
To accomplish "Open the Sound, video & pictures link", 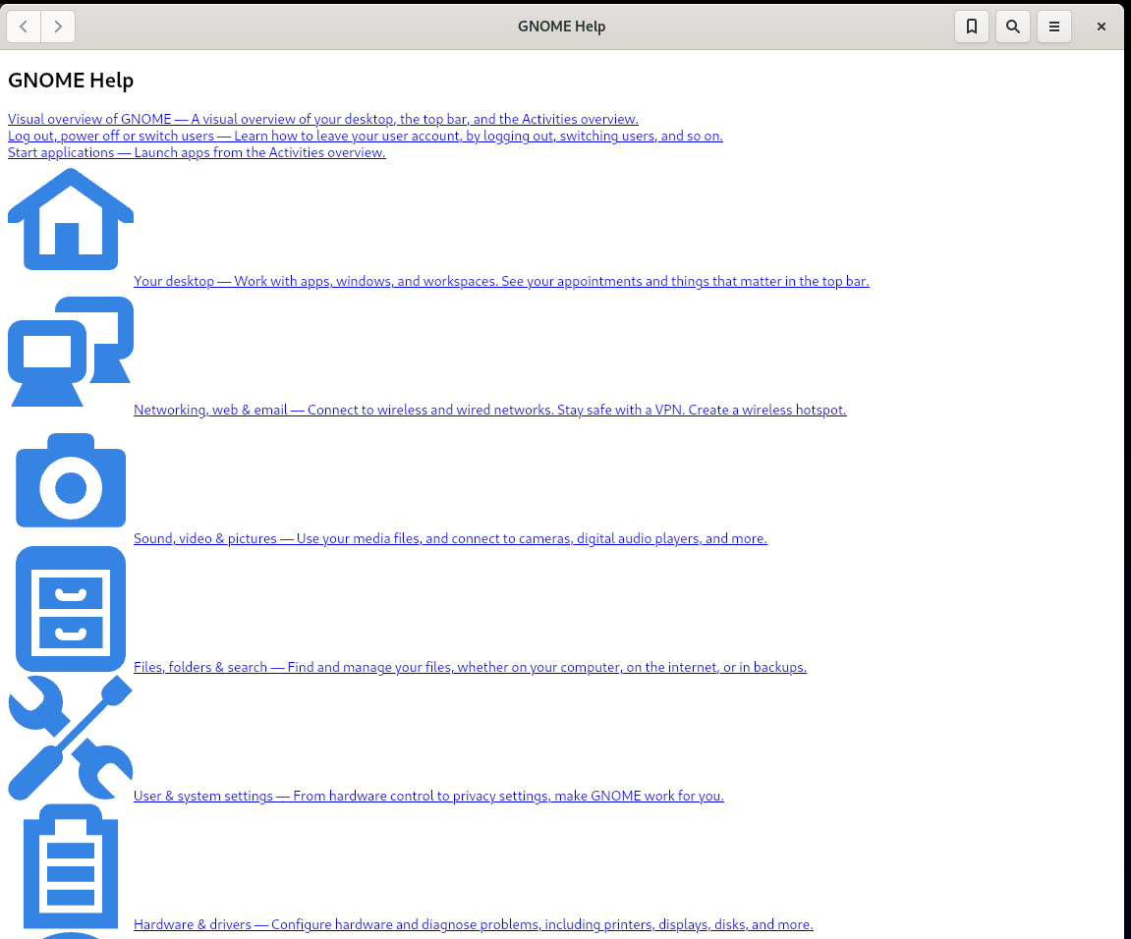I will 450,538.
